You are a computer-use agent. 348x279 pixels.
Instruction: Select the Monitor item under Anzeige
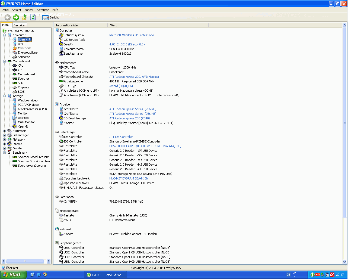click(23, 113)
